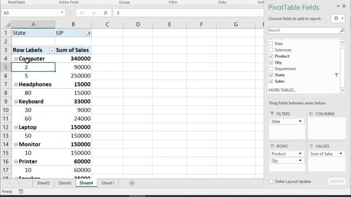Open the Product dropdown in ROWS area
This screenshot has width=351, height=197.
(300, 154)
